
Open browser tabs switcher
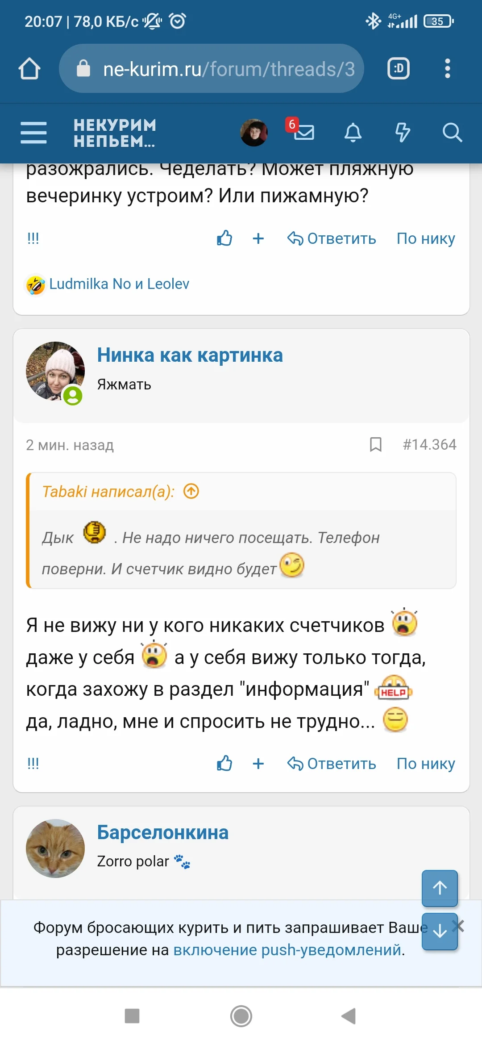(398, 69)
